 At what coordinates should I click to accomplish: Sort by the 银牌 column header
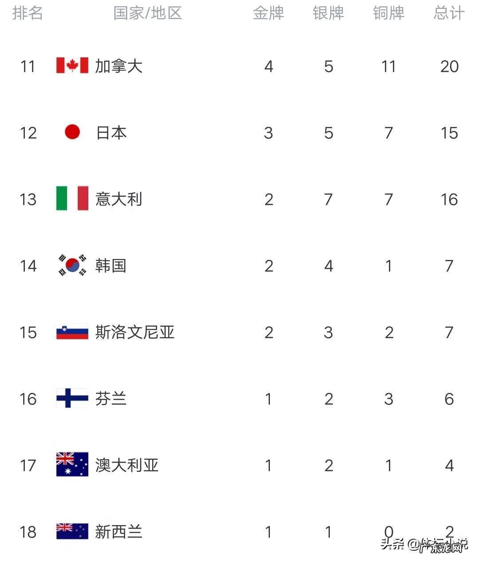(x=328, y=13)
